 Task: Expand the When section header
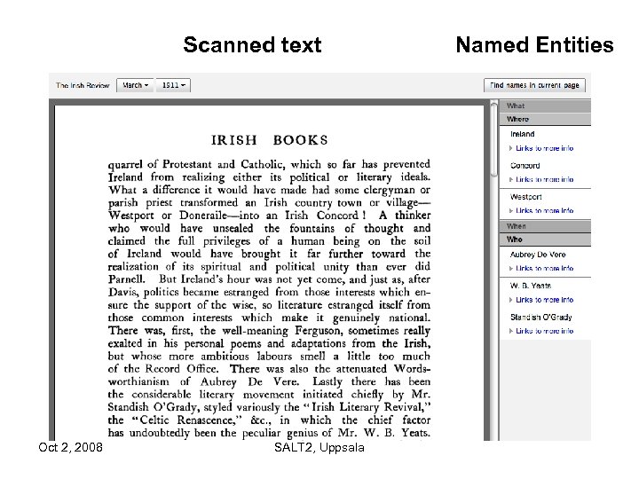pos(545,226)
